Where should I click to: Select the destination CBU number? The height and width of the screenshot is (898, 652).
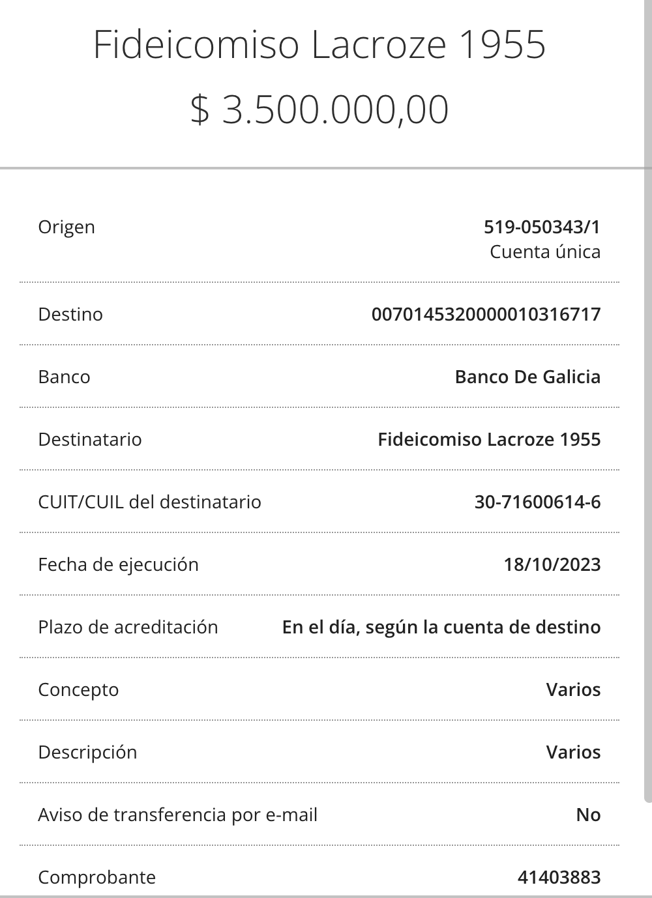coord(486,314)
